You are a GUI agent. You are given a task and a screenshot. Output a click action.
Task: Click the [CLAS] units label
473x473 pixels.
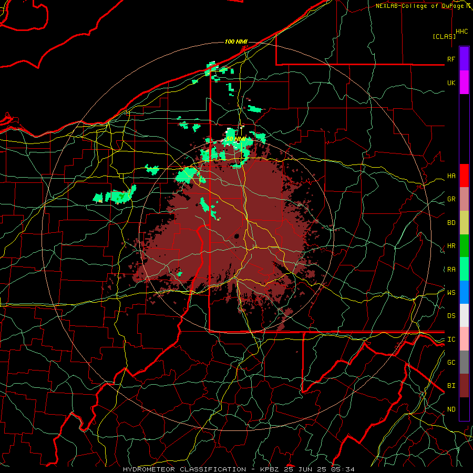click(x=444, y=36)
